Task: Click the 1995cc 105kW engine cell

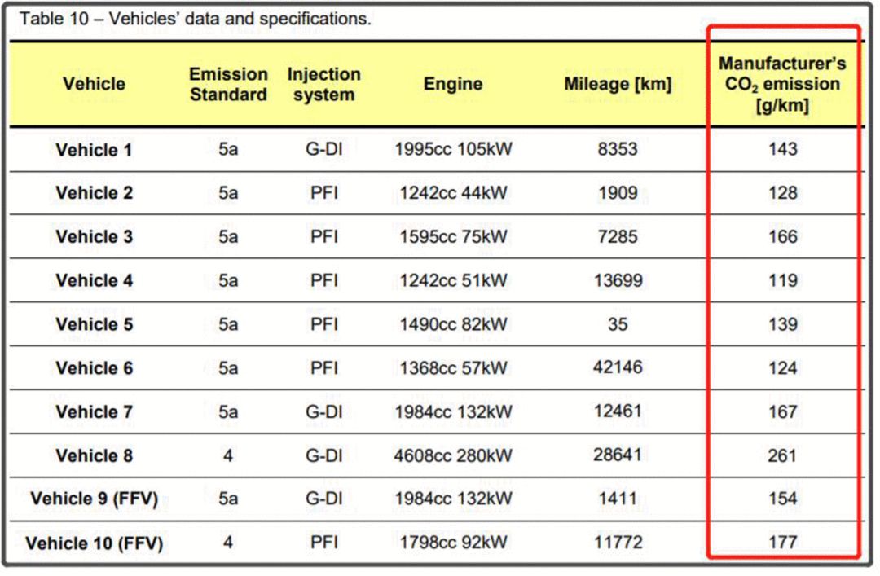Action: [x=453, y=149]
